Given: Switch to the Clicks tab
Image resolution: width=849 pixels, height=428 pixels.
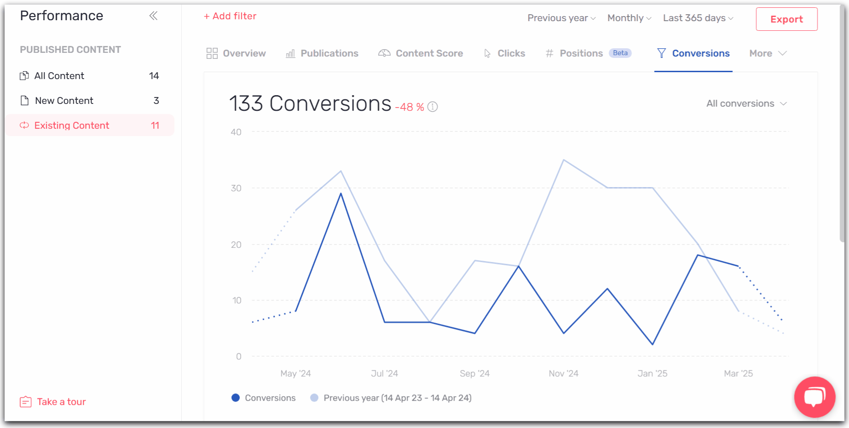Looking at the screenshot, I should (x=504, y=53).
